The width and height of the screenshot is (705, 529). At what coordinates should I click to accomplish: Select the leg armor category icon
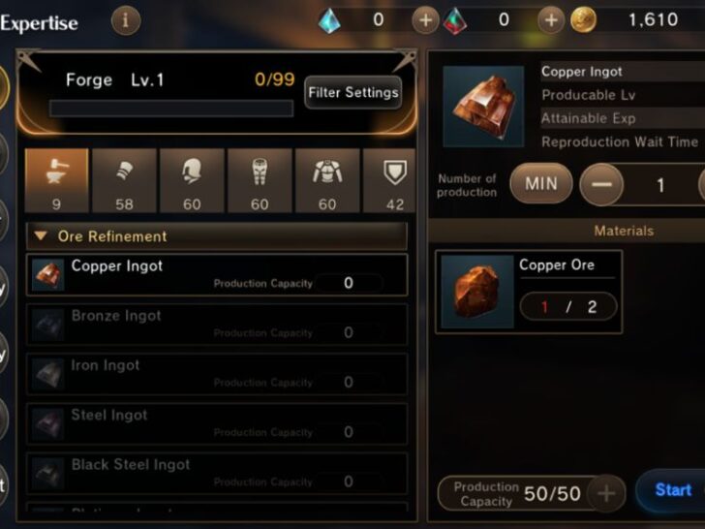click(x=260, y=180)
